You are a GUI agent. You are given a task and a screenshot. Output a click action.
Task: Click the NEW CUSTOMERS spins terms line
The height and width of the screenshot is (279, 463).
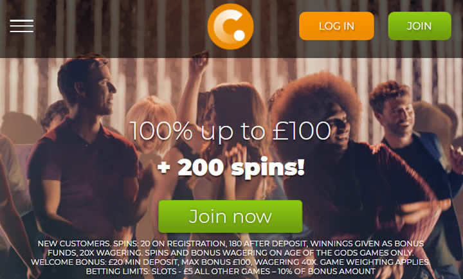point(231,244)
